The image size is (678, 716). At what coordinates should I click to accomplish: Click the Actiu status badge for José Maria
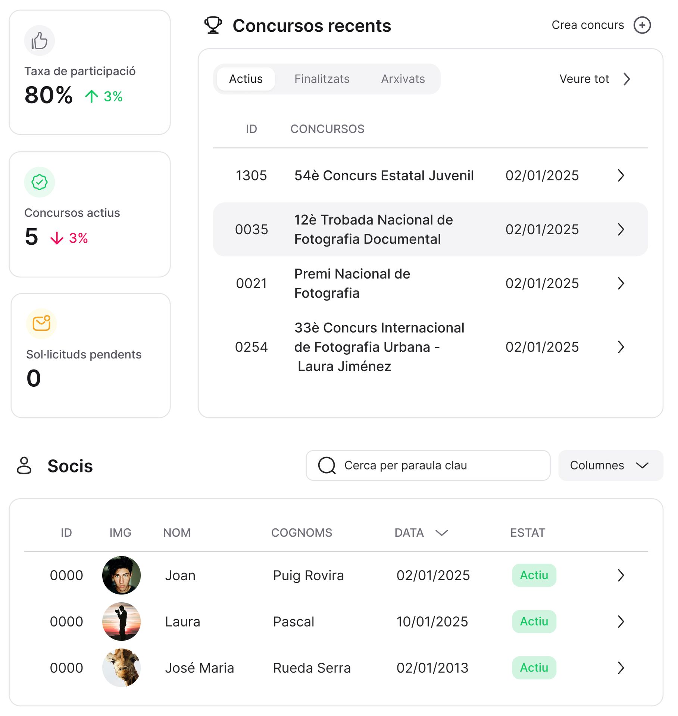(x=534, y=668)
